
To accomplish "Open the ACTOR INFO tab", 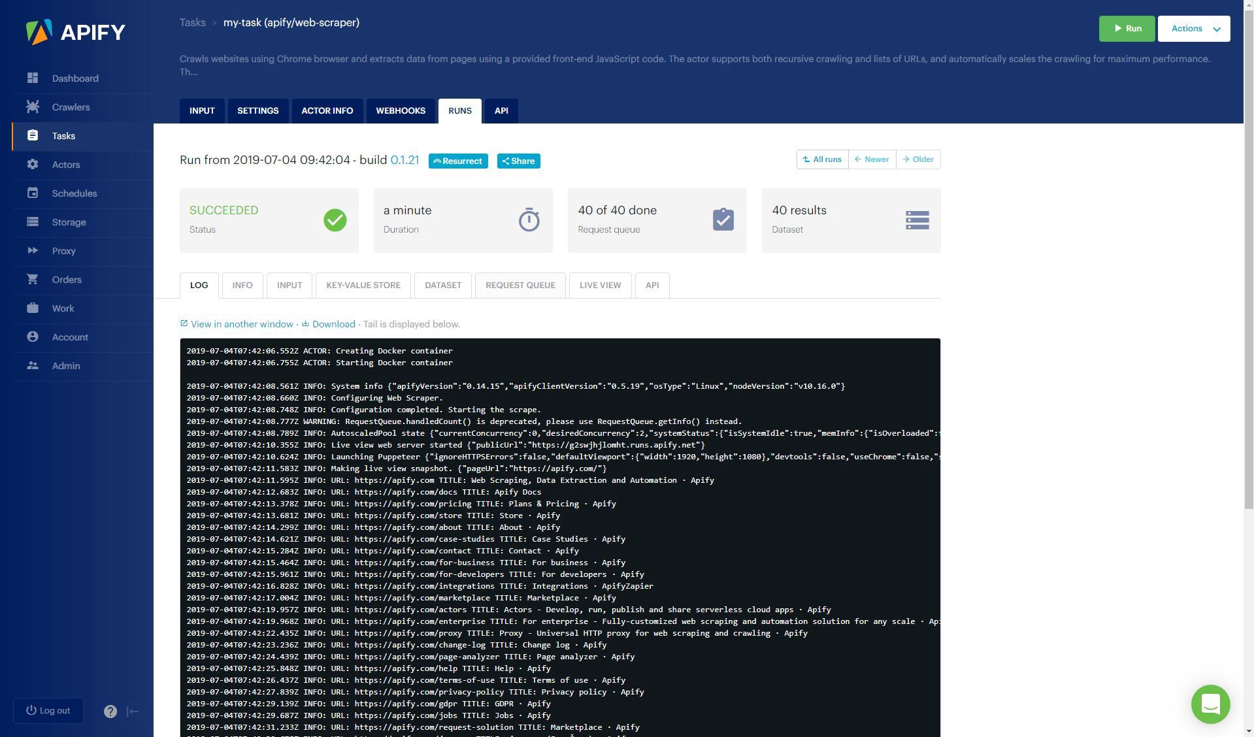I will tap(327, 111).
